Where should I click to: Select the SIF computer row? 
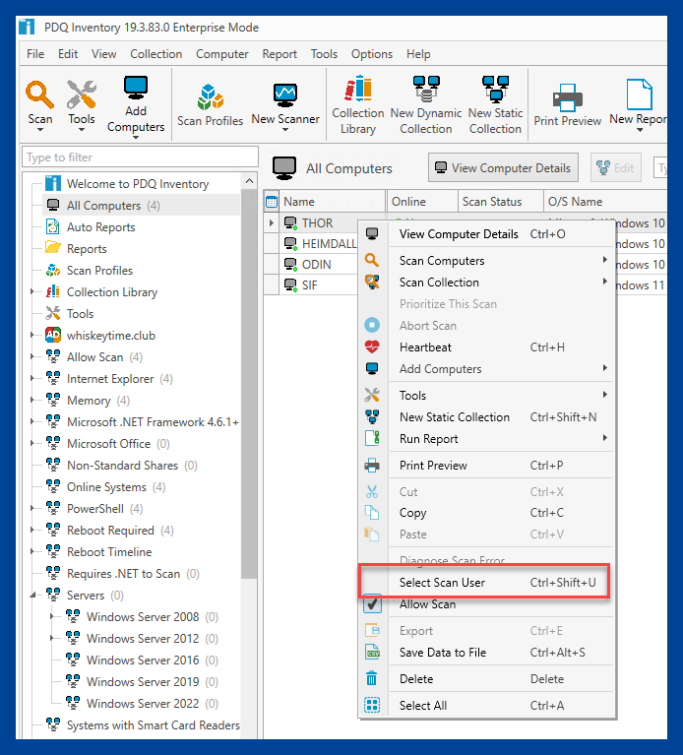pos(309,285)
